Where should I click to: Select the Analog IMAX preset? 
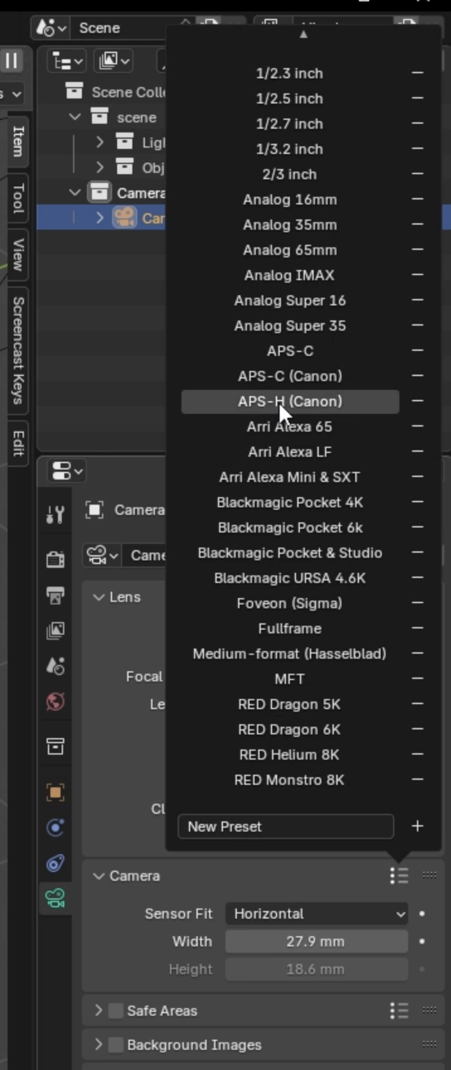click(x=290, y=275)
